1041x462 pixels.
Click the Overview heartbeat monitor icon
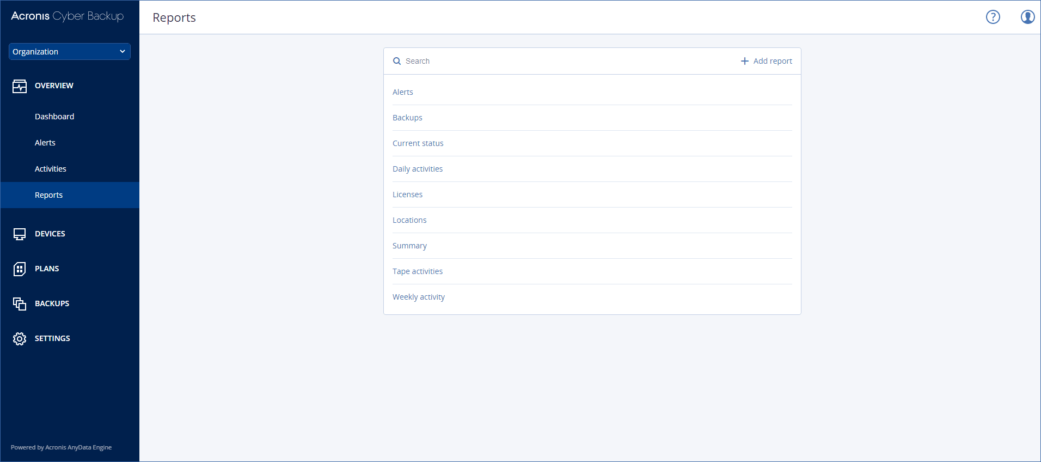pyautogui.click(x=20, y=86)
